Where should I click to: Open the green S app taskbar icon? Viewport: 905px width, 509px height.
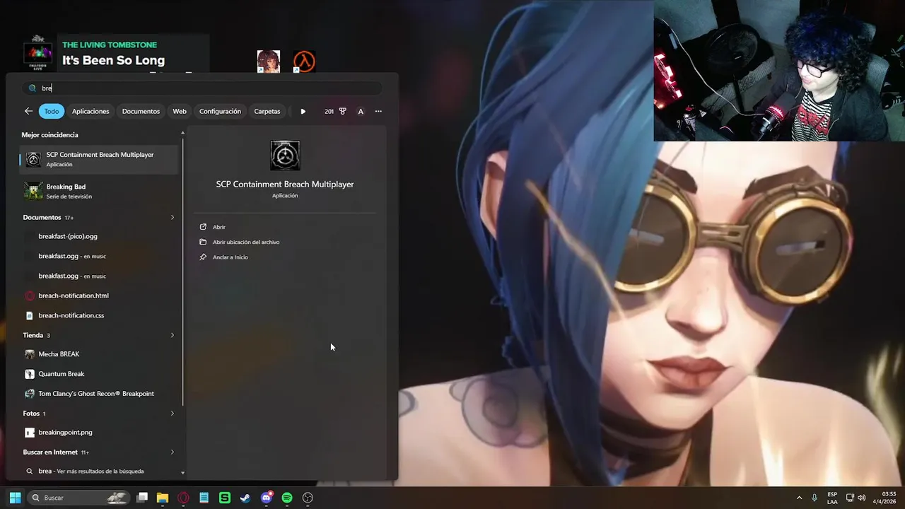tap(225, 498)
